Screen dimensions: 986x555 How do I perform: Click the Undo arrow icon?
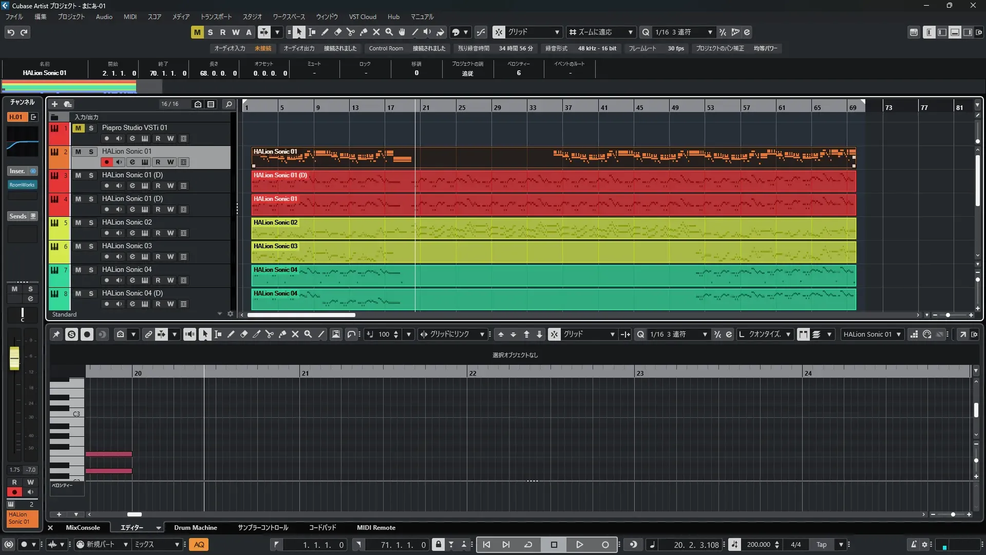(x=11, y=32)
